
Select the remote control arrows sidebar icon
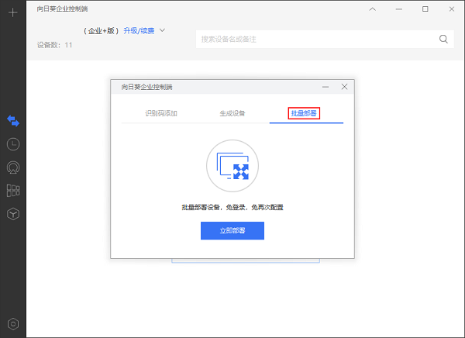12,120
